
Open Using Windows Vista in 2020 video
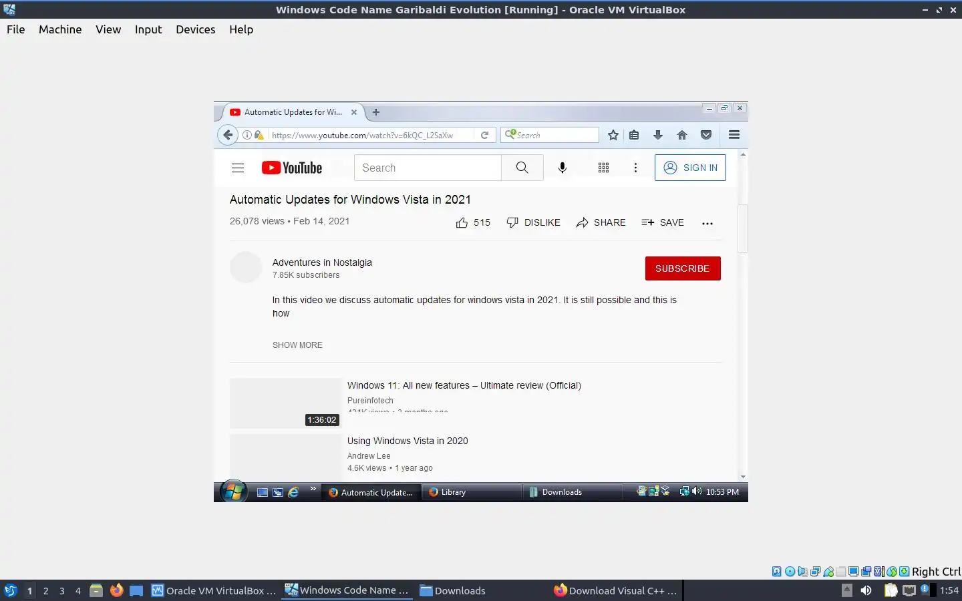click(408, 441)
